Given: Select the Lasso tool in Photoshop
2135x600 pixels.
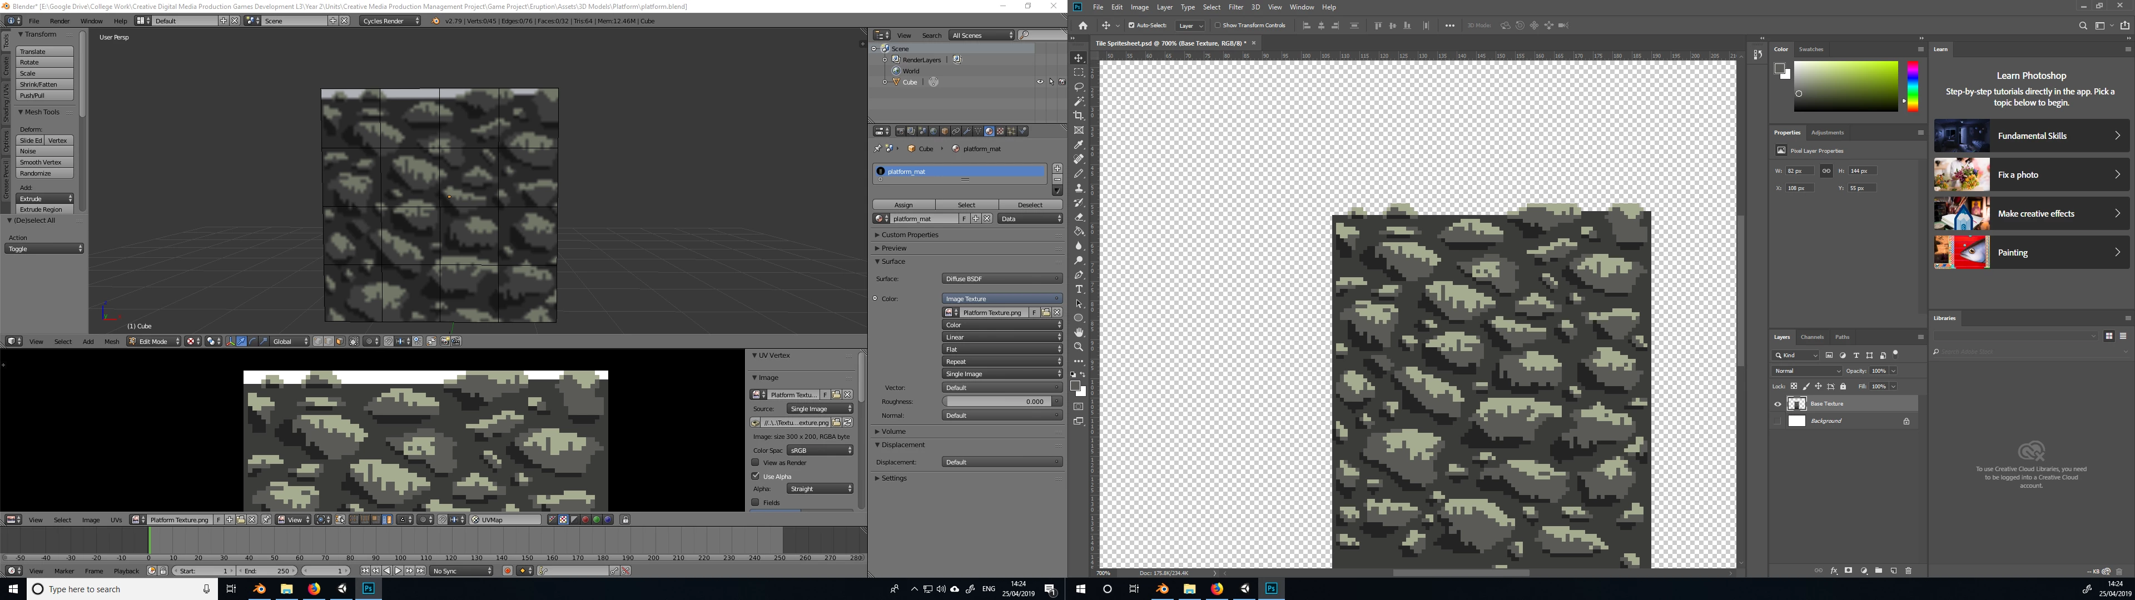Looking at the screenshot, I should click(x=1078, y=87).
